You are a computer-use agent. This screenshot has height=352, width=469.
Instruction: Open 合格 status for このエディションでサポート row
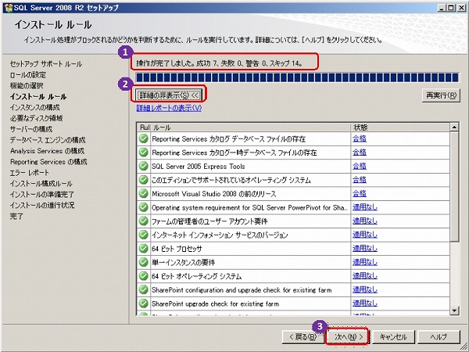(x=360, y=180)
